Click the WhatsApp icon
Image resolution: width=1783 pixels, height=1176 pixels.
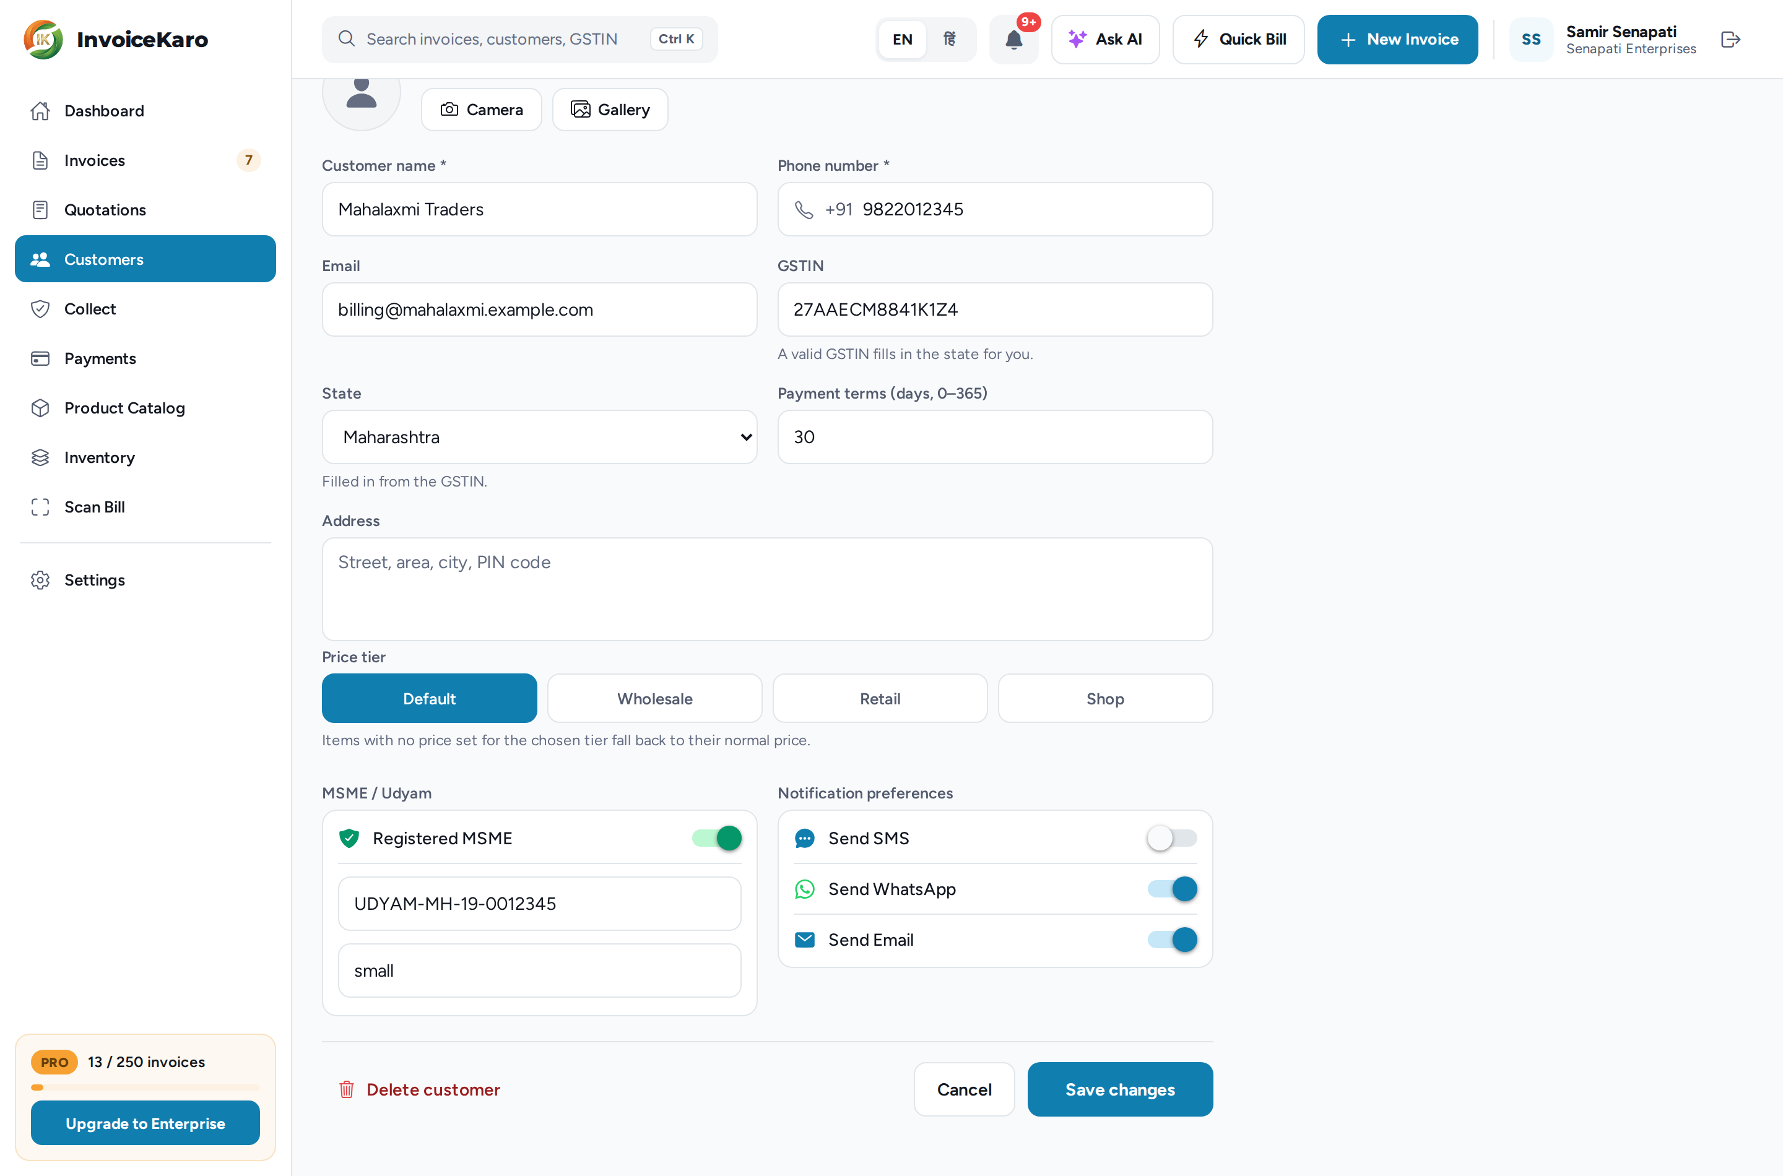(804, 889)
